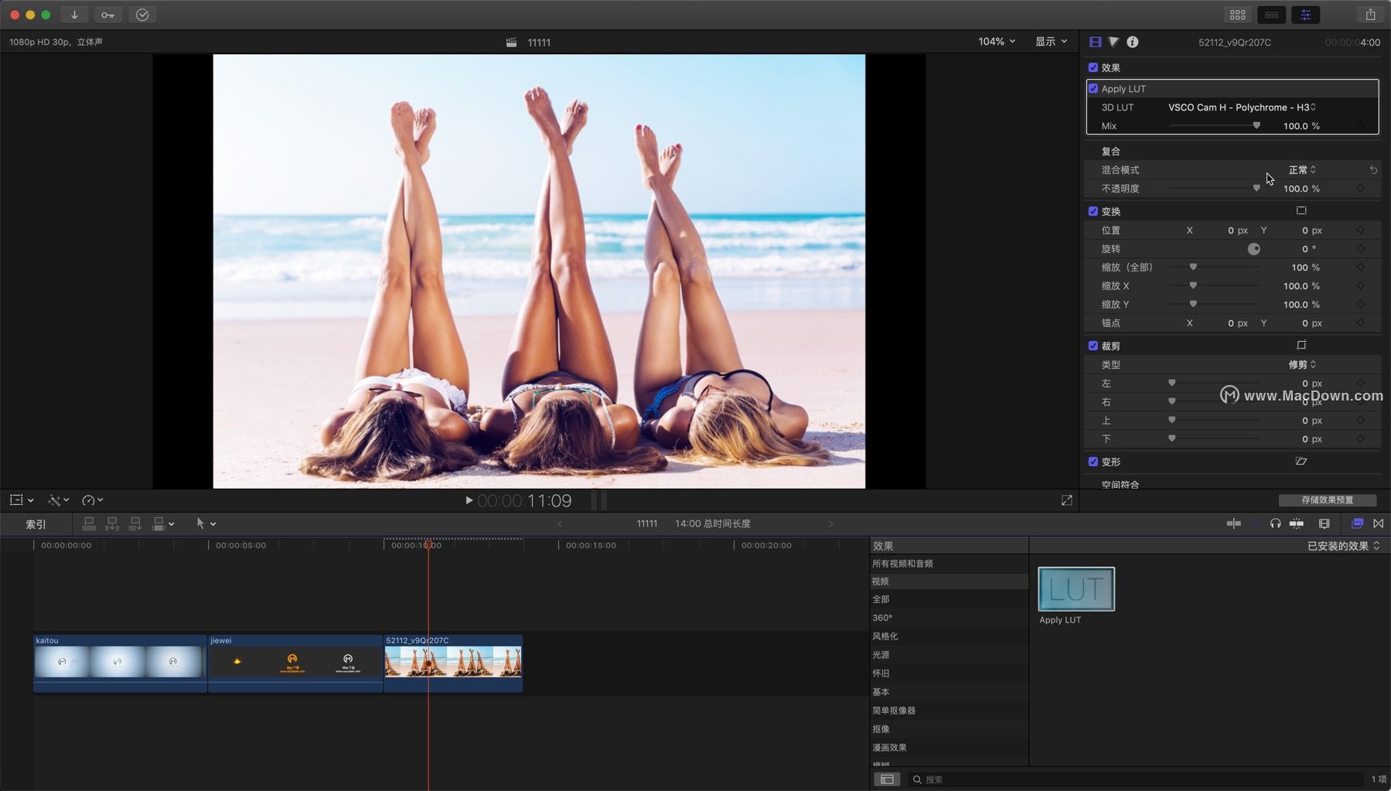Append clip to storyline icon

135,523
